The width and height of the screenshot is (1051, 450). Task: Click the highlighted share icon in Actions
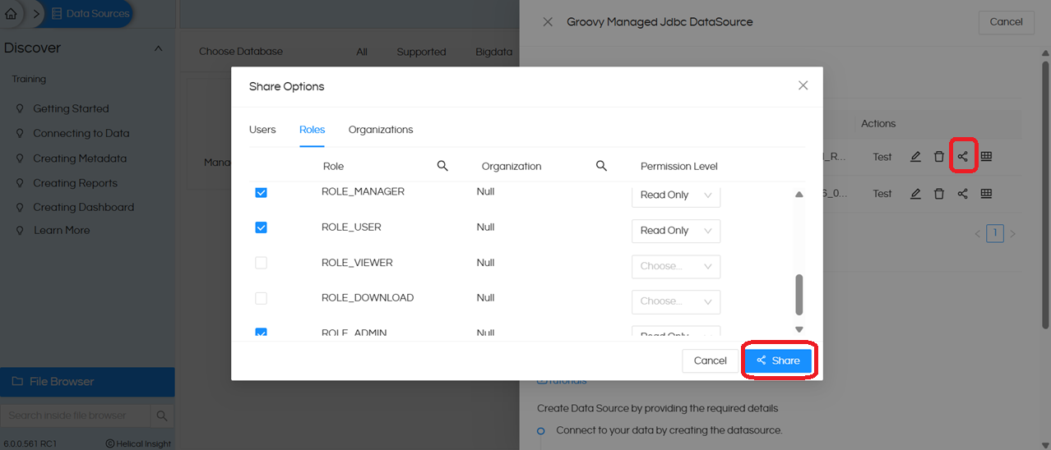click(x=962, y=157)
